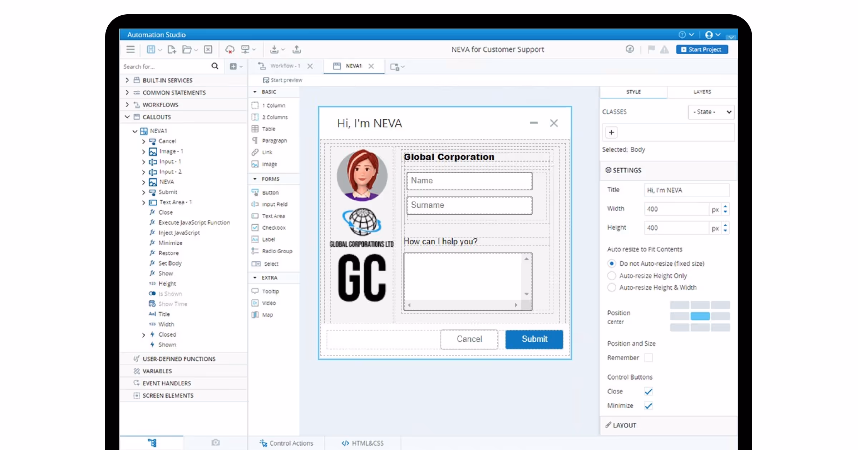Select Auto-resize Height Only option
The height and width of the screenshot is (450, 858).
tap(612, 276)
